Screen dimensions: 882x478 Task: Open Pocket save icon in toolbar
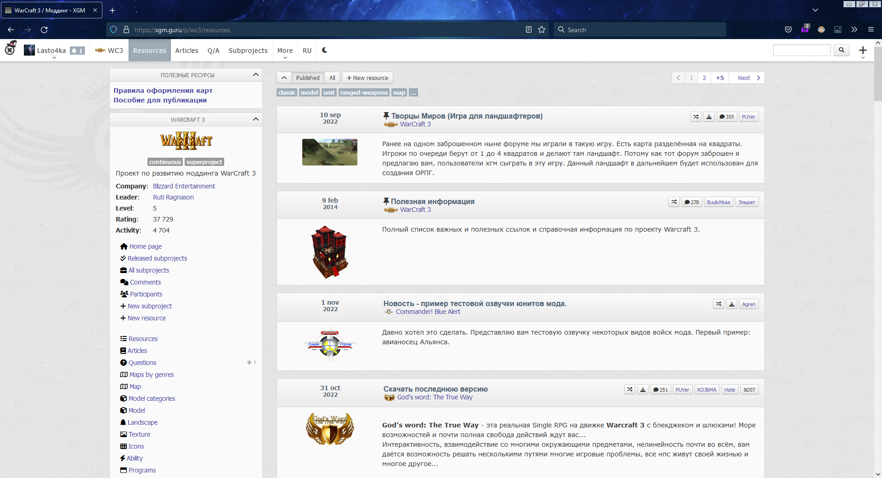[x=788, y=30]
